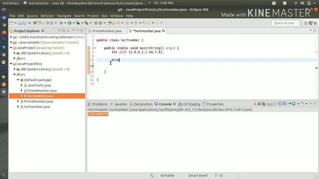Select PrimeNumber.java under default package
Screen dimensions: 319x179
coord(42,90)
